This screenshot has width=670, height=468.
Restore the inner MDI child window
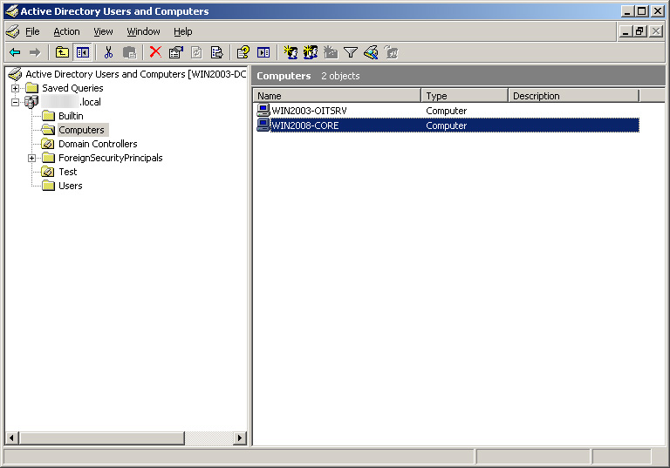639,31
